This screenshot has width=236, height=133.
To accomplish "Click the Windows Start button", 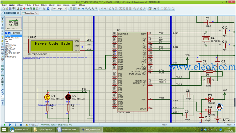I will pyautogui.click(x=4, y=129).
